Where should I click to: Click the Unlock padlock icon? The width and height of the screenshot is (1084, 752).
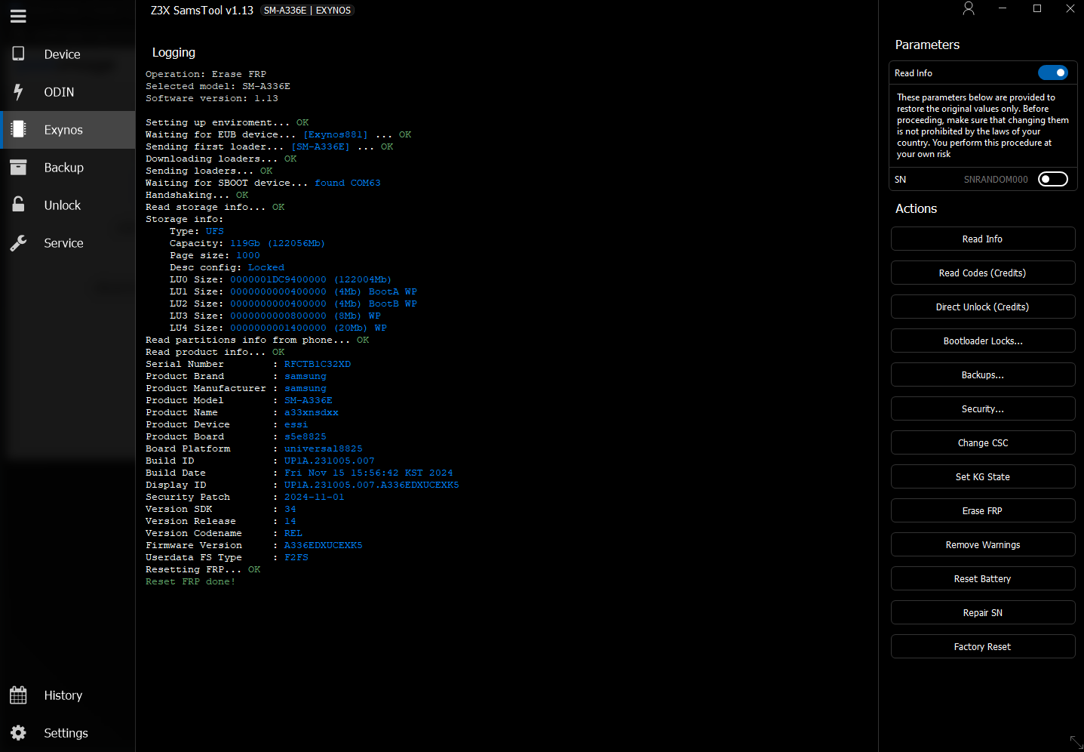pyautogui.click(x=18, y=205)
